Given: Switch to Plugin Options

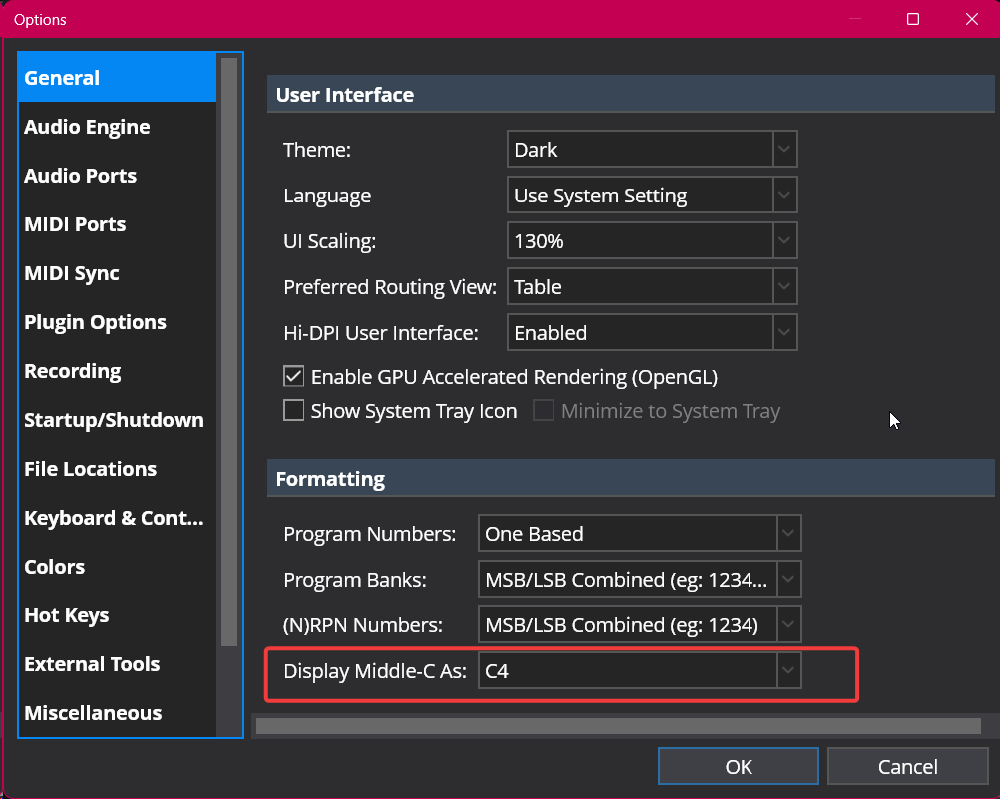Looking at the screenshot, I should (117, 322).
